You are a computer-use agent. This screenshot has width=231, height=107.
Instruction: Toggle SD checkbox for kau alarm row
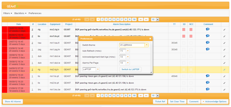(x=184, y=43)
